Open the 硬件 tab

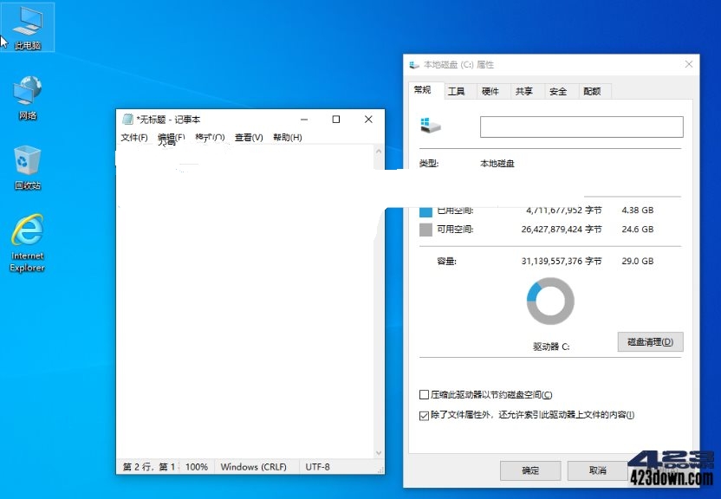click(x=490, y=90)
